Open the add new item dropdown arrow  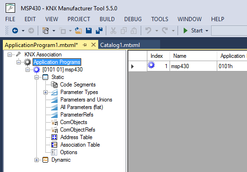tap(70, 31)
